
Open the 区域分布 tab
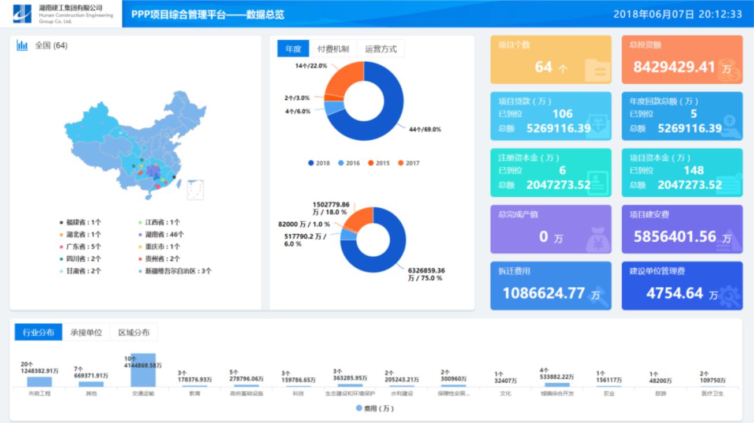pos(133,332)
